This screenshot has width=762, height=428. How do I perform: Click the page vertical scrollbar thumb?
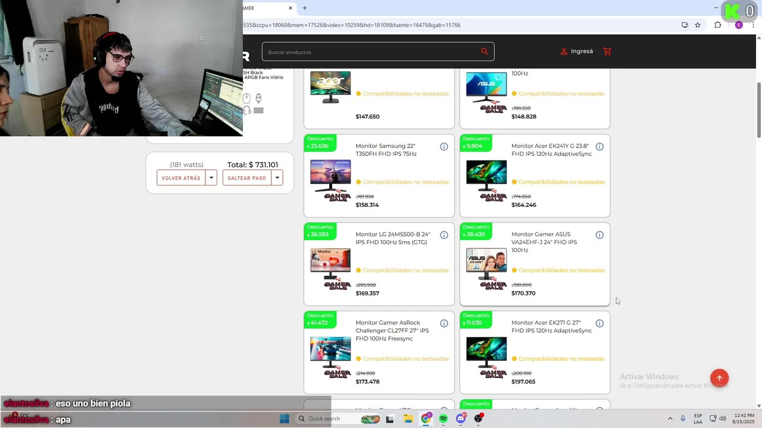(758, 110)
